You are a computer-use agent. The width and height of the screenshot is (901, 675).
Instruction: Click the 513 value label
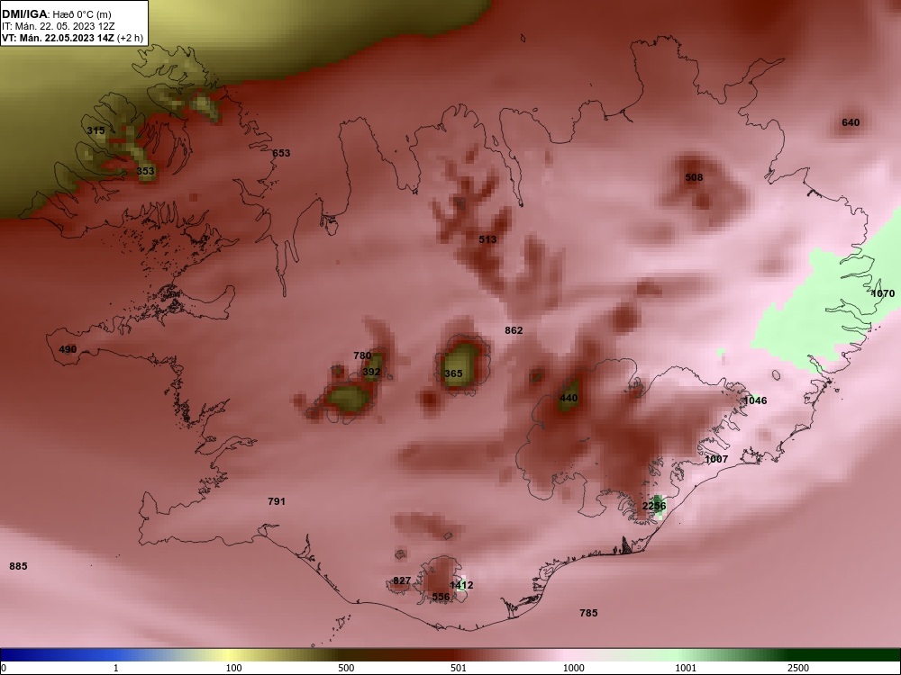tap(487, 239)
